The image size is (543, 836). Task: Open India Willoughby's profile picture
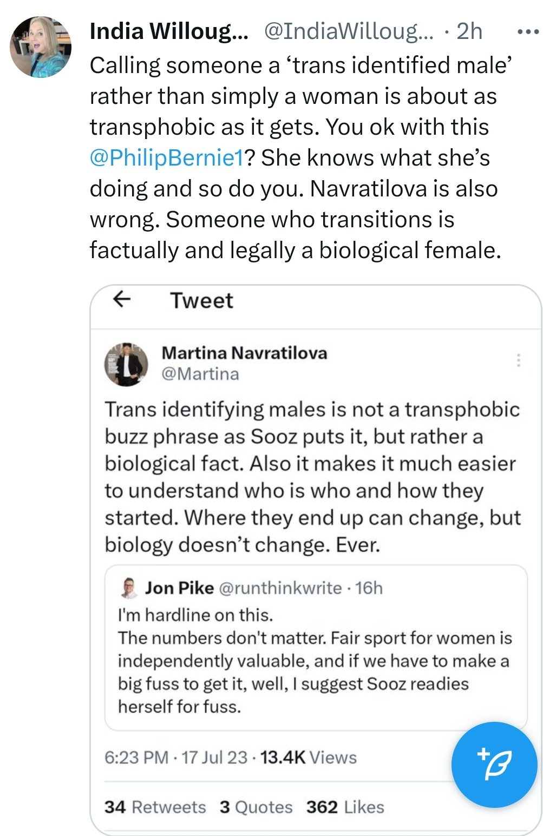(x=41, y=47)
